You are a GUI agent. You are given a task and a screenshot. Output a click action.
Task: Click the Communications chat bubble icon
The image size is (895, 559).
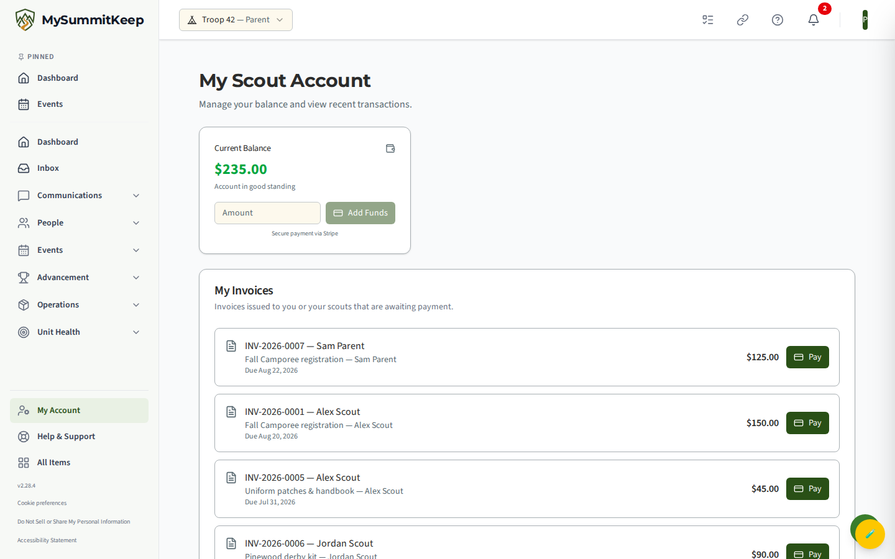click(24, 196)
